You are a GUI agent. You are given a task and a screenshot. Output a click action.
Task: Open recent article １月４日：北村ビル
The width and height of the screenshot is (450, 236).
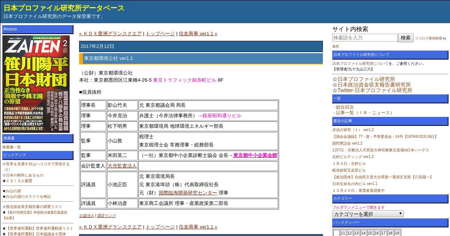coord(349,164)
